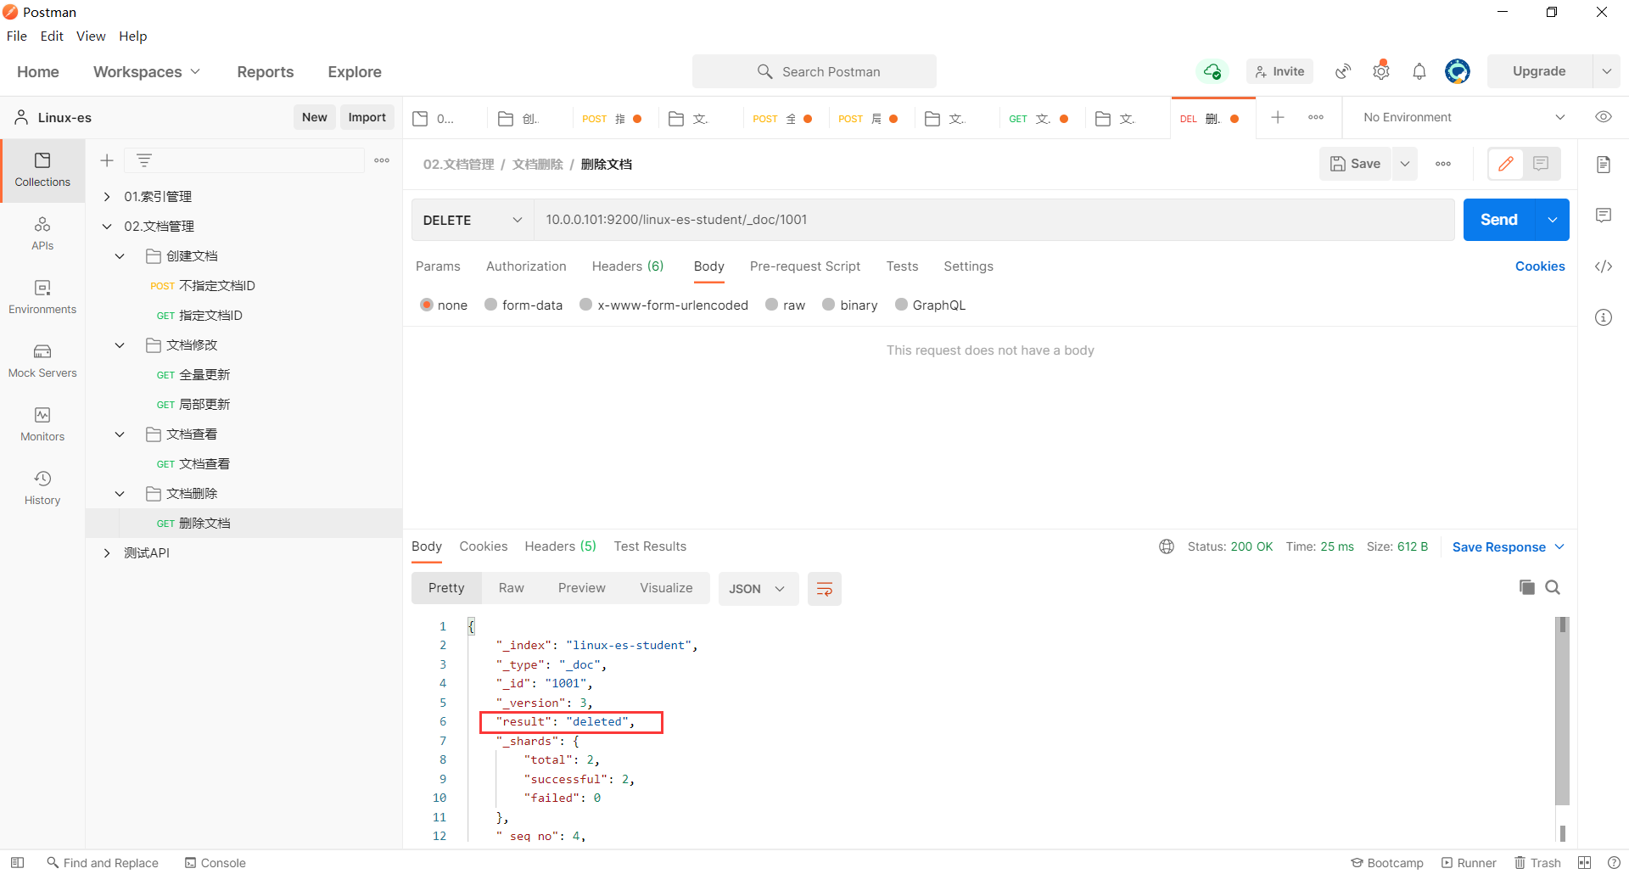Screen dimensions: 1629x874
Task: Click the Search Postman field
Action: (814, 71)
